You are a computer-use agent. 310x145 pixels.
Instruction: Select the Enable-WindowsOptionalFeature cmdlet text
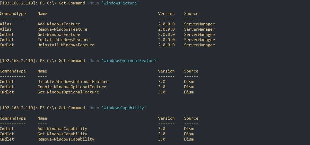pos(72,87)
